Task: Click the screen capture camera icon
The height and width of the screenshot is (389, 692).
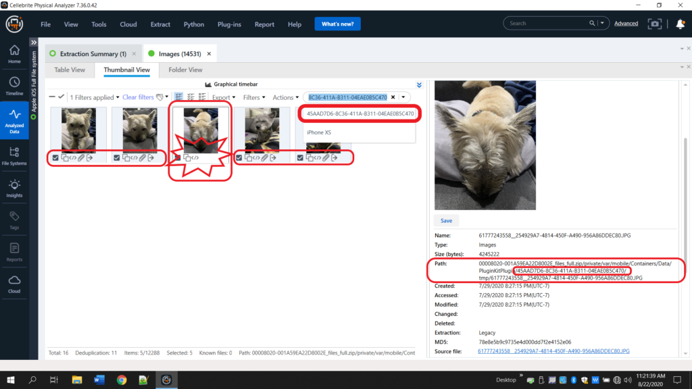Action: [x=654, y=24]
